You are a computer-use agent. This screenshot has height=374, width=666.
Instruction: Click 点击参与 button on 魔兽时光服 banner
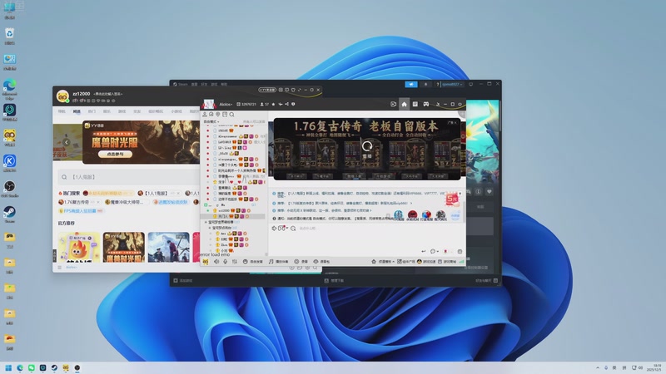coord(115,155)
